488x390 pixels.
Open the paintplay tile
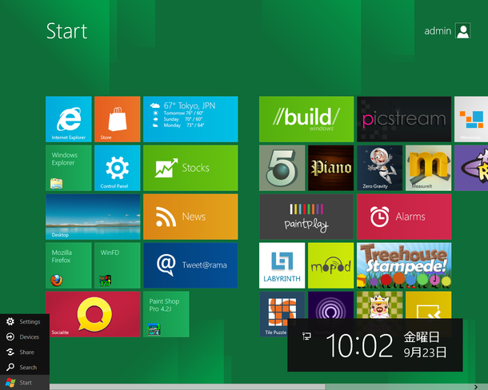pyautogui.click(x=306, y=217)
